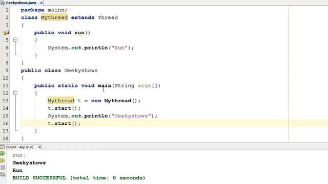328x184 pixels.
Task: Click 'Geekyshows' class name on line 9
Action: click(81, 71)
